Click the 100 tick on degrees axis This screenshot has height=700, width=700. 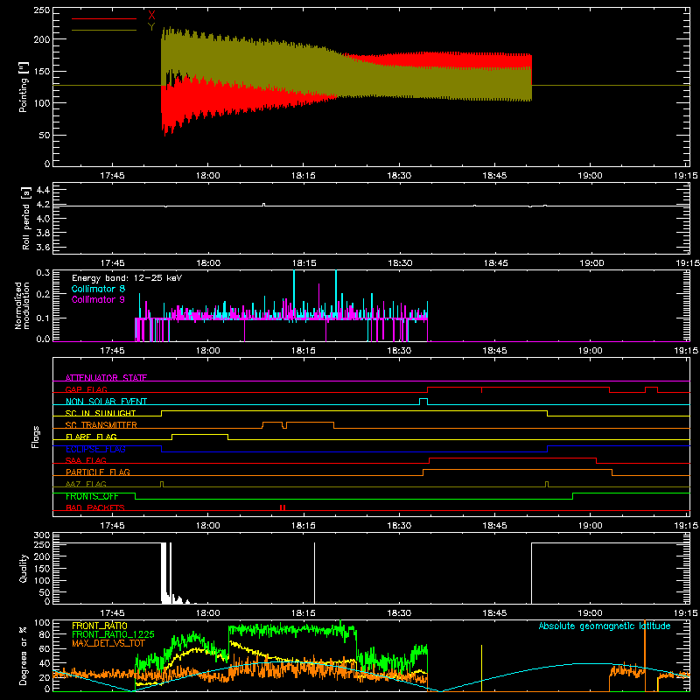pyautogui.click(x=42, y=622)
